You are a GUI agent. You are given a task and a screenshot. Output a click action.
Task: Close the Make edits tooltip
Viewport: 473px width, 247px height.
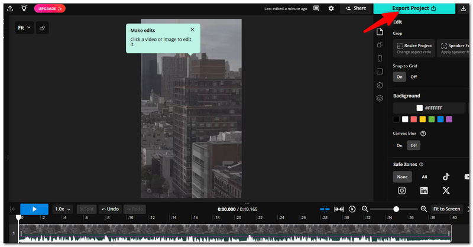(193, 30)
